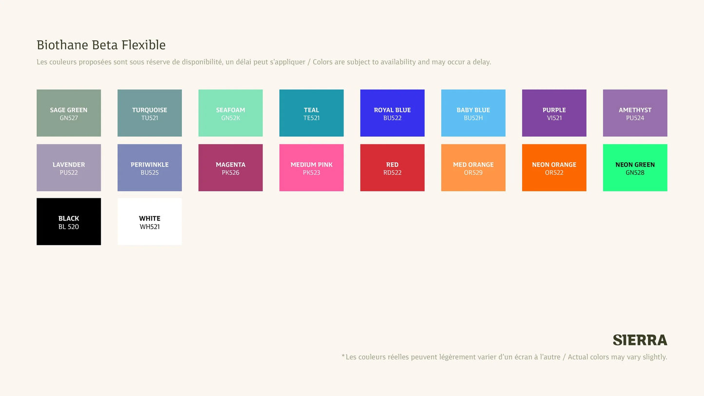The height and width of the screenshot is (396, 704).
Task: Select the White WH521 swatch
Action: (x=150, y=222)
